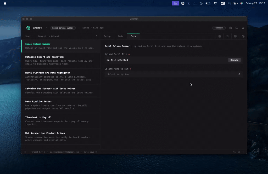Open the folder icon in the header

tap(237, 28)
